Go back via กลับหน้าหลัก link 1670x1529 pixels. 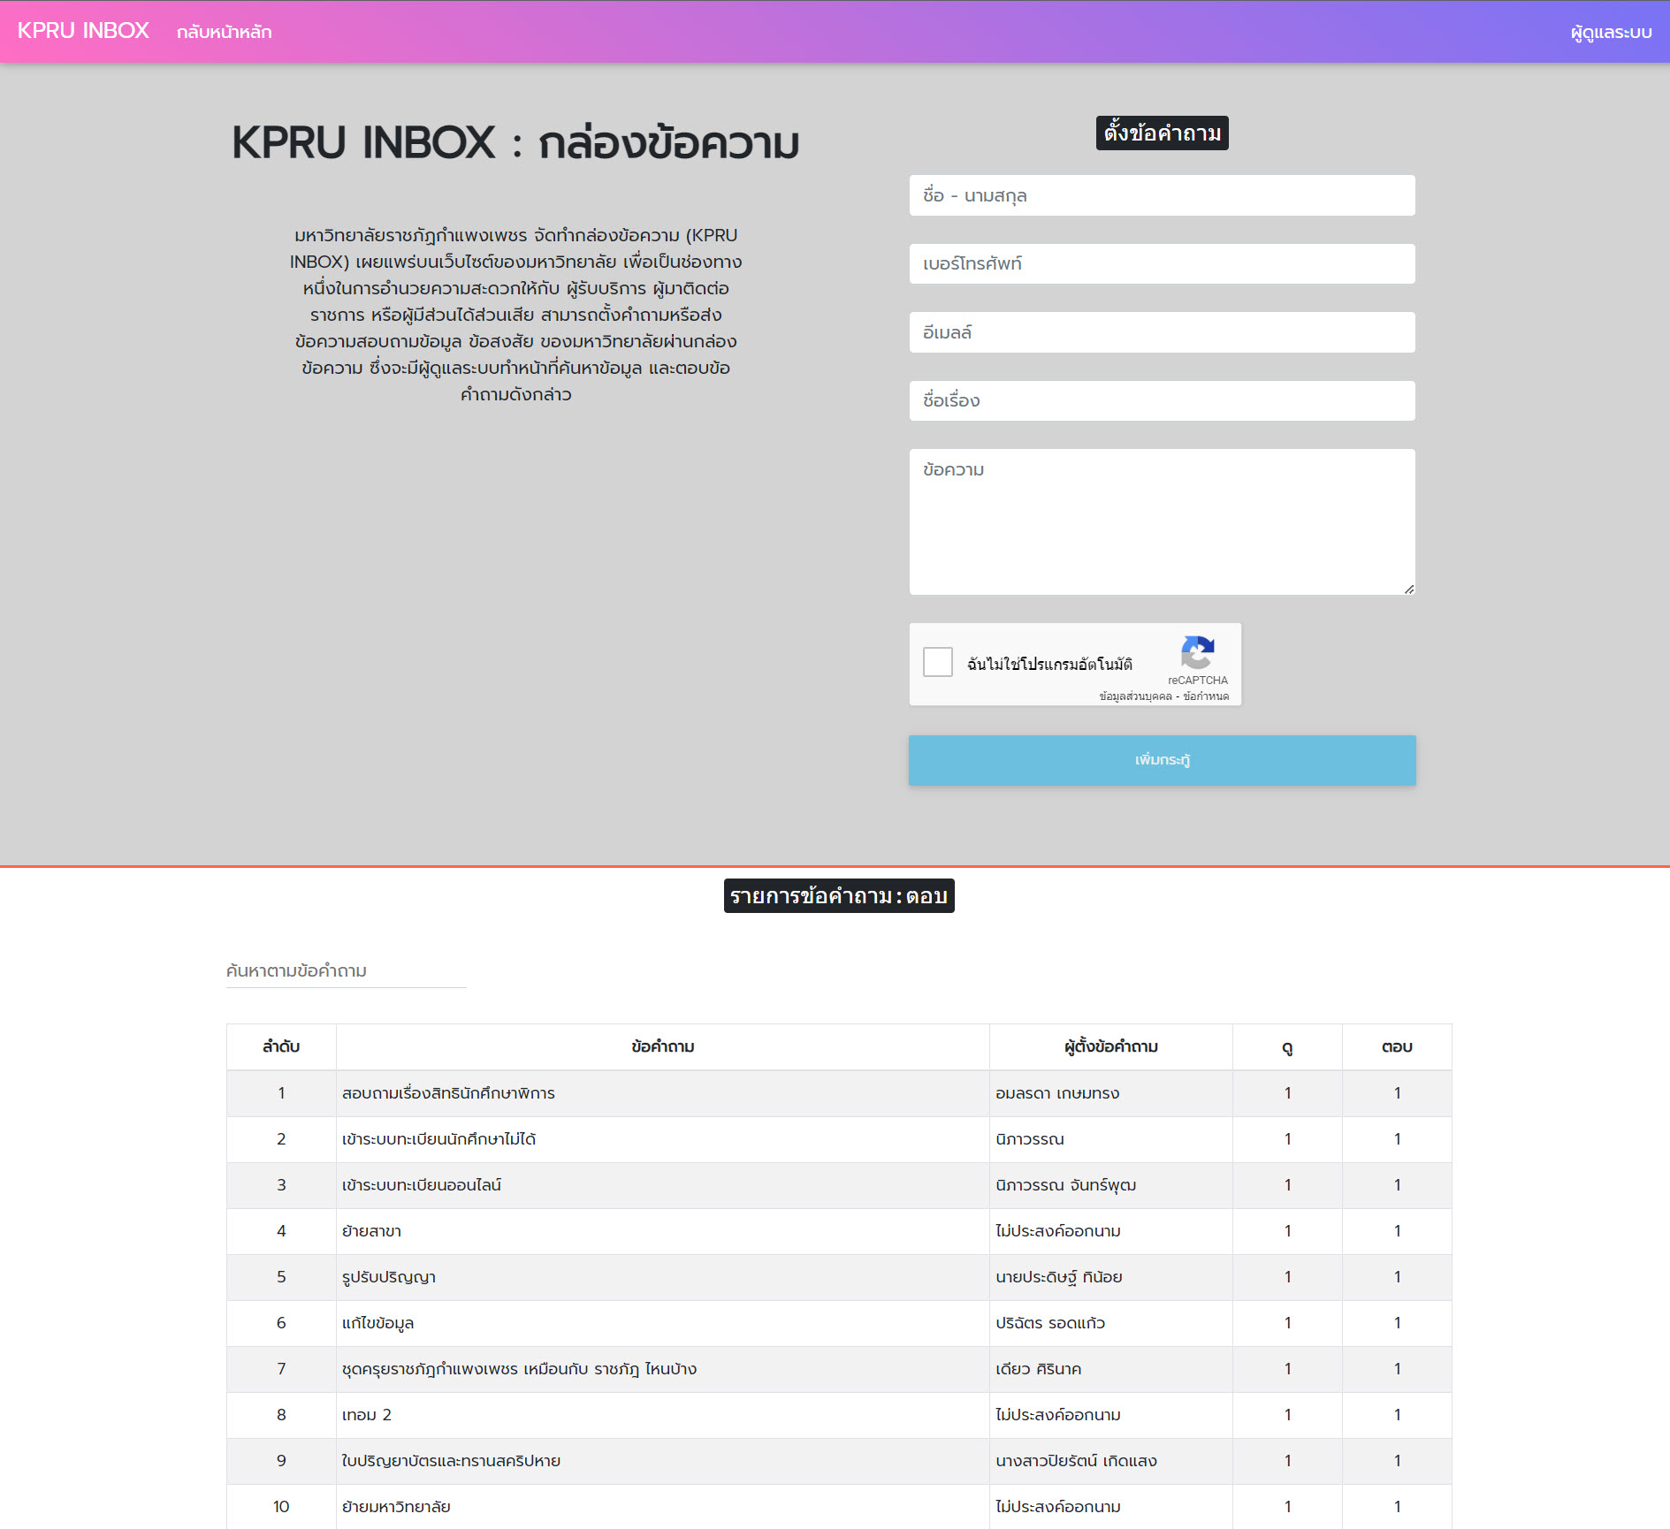tap(224, 32)
